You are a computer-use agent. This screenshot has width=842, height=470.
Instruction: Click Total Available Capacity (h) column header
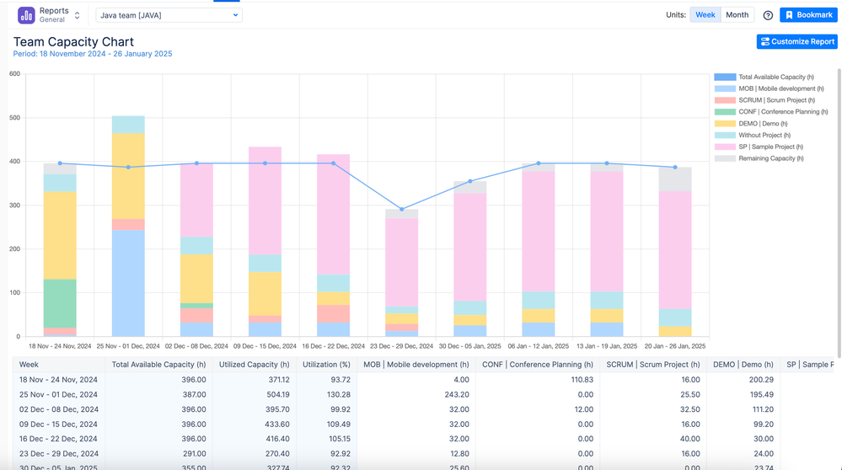[159, 365]
